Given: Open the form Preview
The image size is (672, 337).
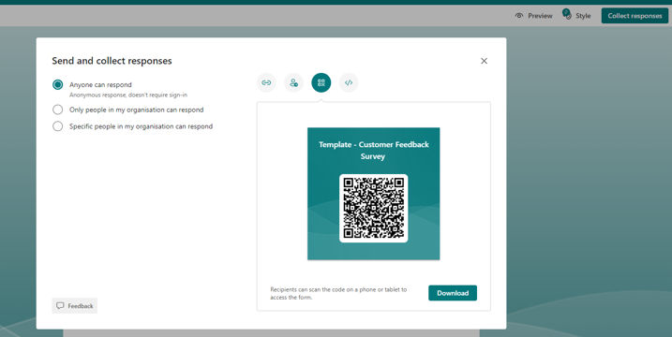Looking at the screenshot, I should [x=534, y=16].
